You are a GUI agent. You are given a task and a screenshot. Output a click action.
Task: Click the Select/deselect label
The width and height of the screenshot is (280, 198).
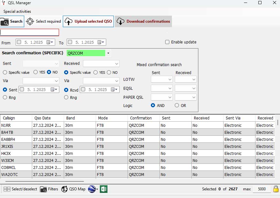pos(24,189)
